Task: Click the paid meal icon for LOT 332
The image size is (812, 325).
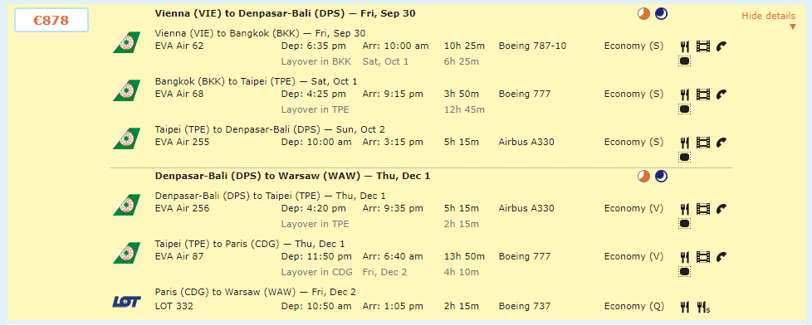Action: pos(703,308)
